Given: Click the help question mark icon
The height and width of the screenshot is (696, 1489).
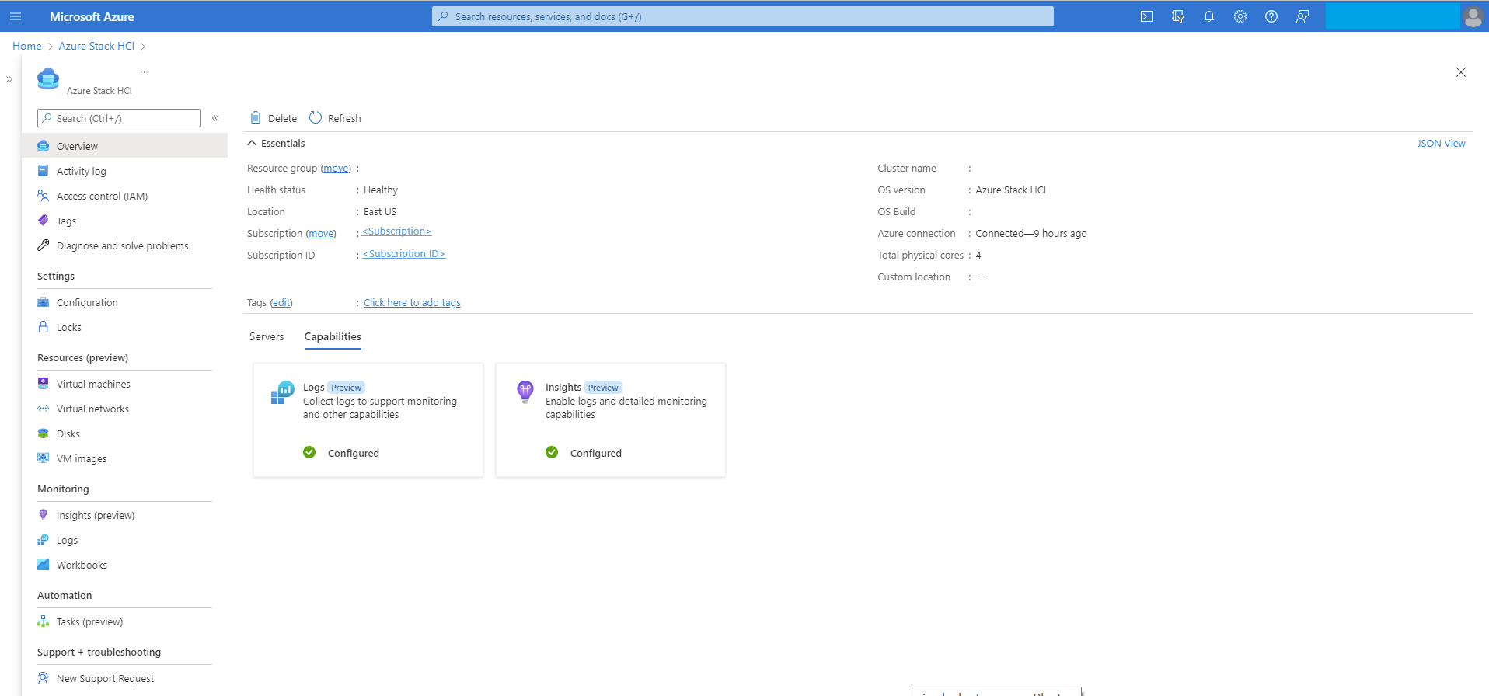Looking at the screenshot, I should (1271, 16).
